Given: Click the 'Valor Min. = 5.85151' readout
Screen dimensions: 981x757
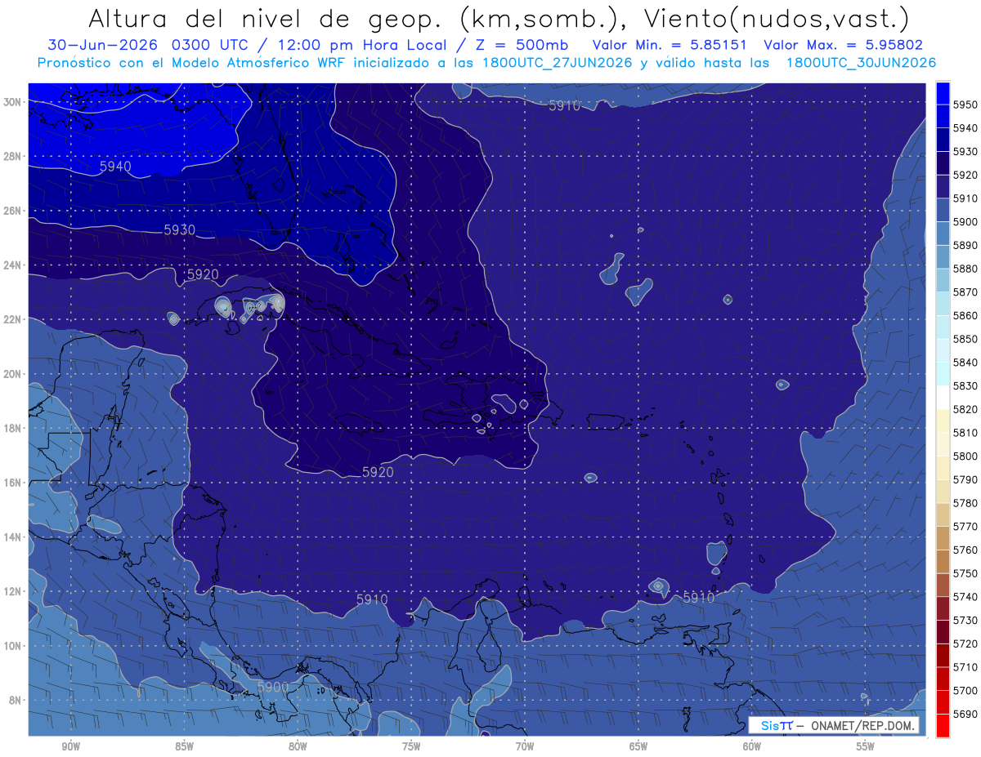Looking at the screenshot, I should coord(669,45).
